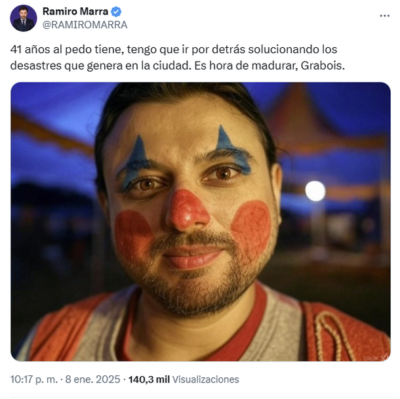Click the text line beginning with desastres
400x399 pixels.
(178, 66)
